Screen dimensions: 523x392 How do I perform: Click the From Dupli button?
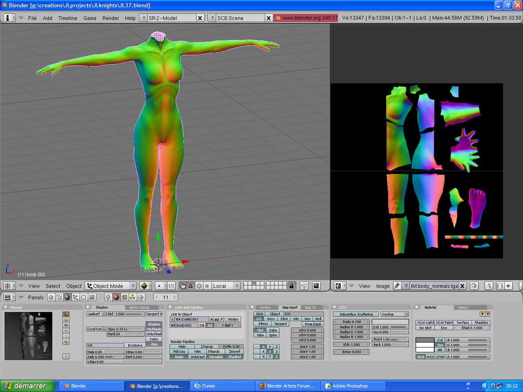point(313,324)
